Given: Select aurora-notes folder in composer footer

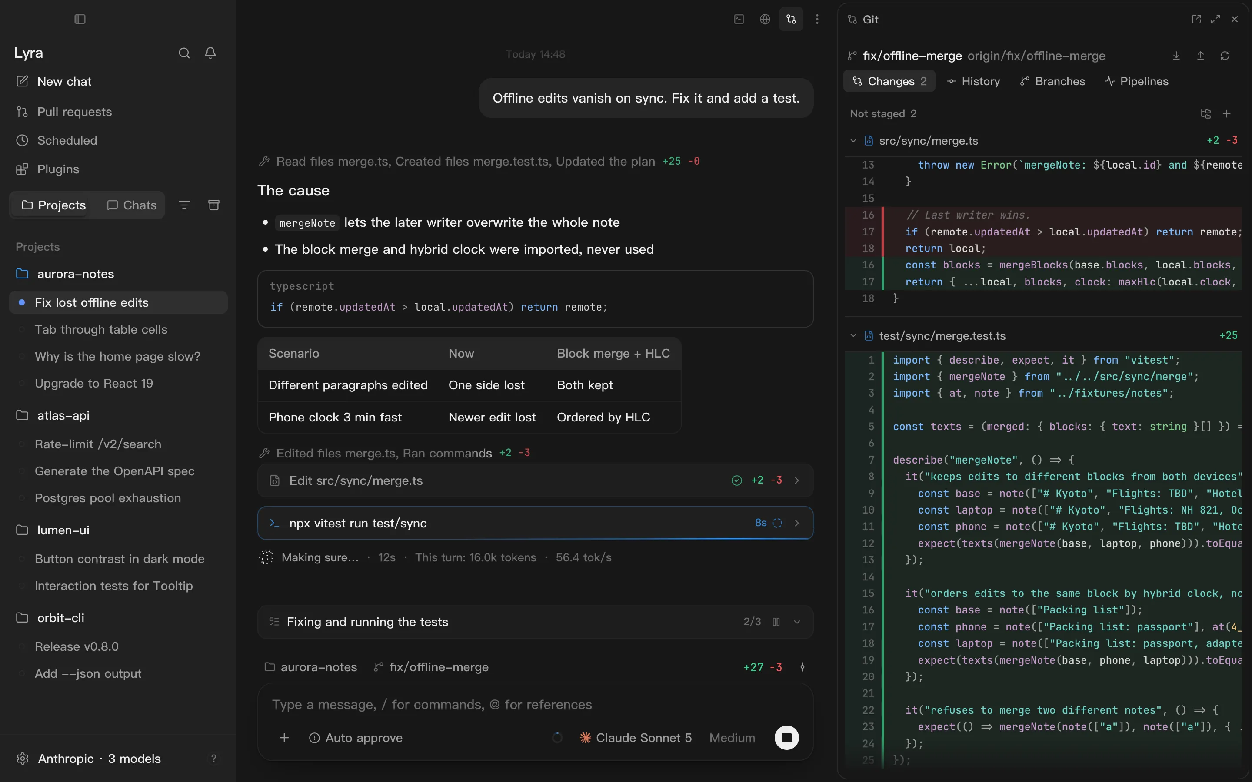Looking at the screenshot, I should 311,667.
